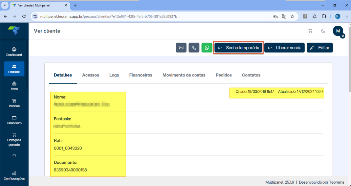Open the Chrome profile avatar
The height and width of the screenshot is (186, 351).
337,16
